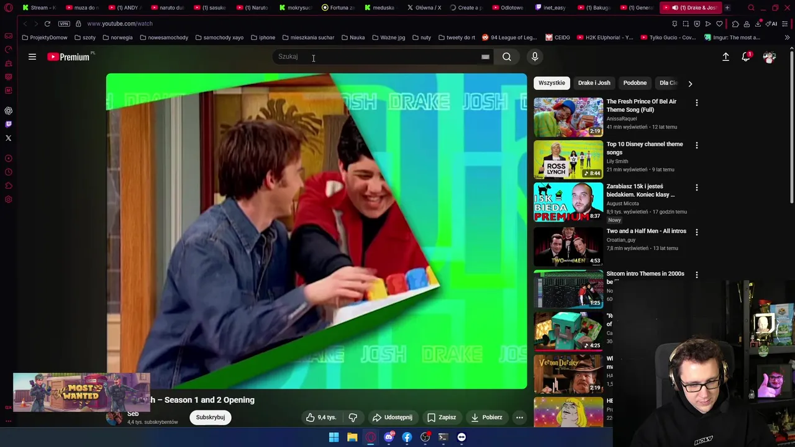This screenshot has height=447, width=795.
Task: Open the Ross Lynch Disney themes thumbnail
Action: point(568,160)
